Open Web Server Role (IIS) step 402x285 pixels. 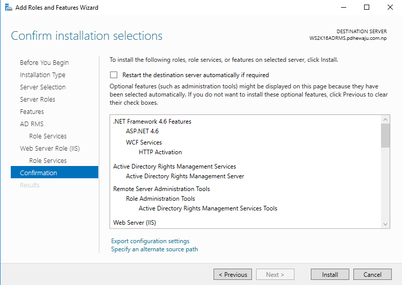click(x=50, y=149)
